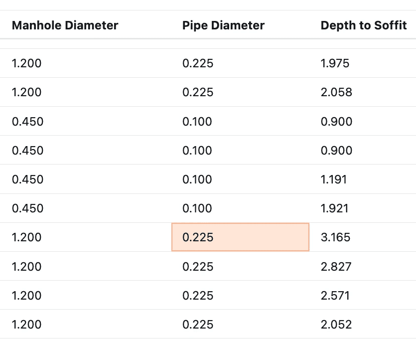Click the Manhole Diameter column header

coord(65,25)
